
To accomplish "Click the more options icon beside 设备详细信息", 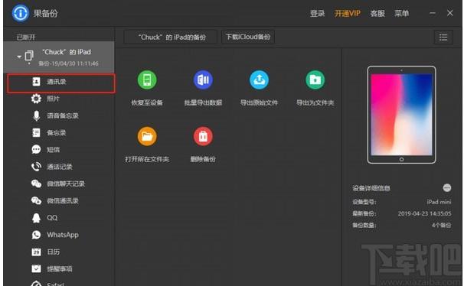I will click(x=447, y=187).
